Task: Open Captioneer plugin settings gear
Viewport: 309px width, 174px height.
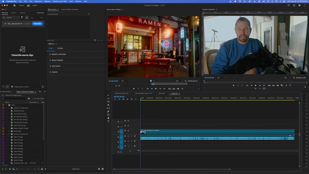Action: (103, 169)
